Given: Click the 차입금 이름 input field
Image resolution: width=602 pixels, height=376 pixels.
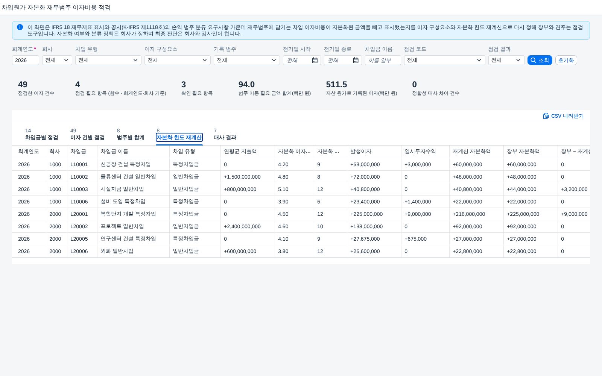Looking at the screenshot, I should (383, 60).
